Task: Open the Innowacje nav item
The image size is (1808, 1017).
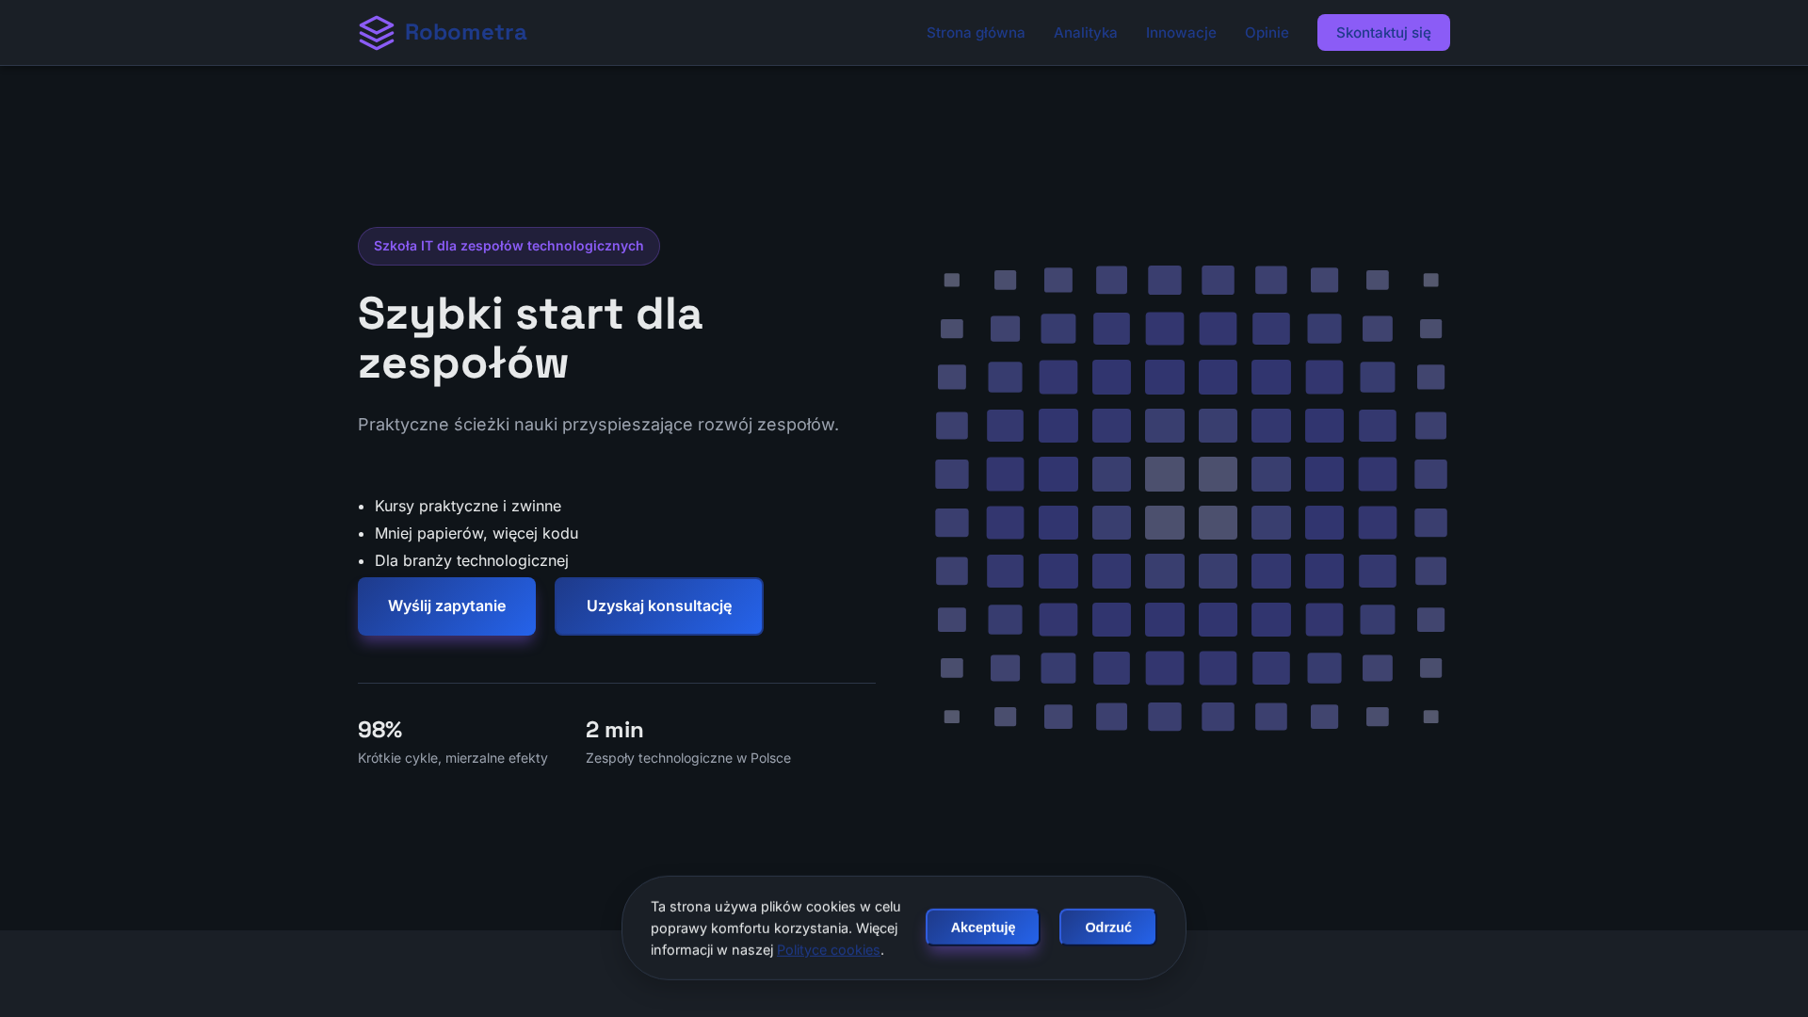Action: point(1181,33)
